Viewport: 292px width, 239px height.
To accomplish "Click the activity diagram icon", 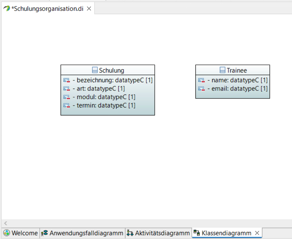I will (130, 233).
